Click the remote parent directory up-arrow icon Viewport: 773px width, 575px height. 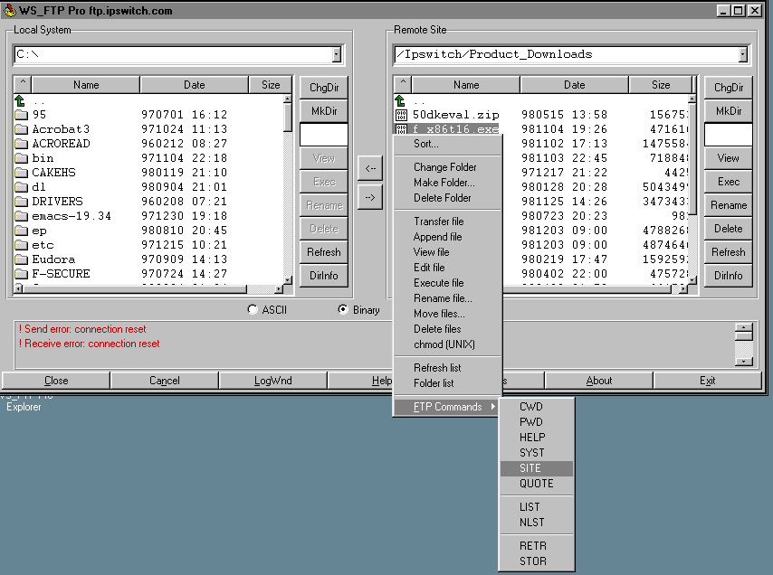400,101
